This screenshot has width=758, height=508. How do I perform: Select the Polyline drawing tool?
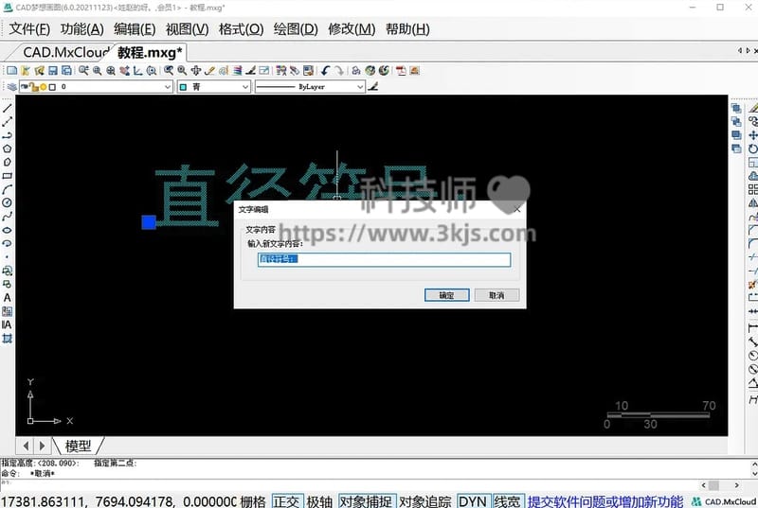point(7,135)
